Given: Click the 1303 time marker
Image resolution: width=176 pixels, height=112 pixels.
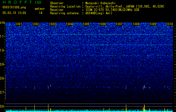Looking at the screenshot, I should (52, 24).
